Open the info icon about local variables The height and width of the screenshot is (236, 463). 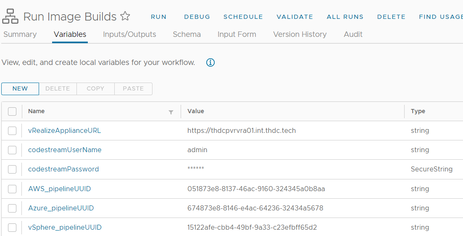point(210,62)
